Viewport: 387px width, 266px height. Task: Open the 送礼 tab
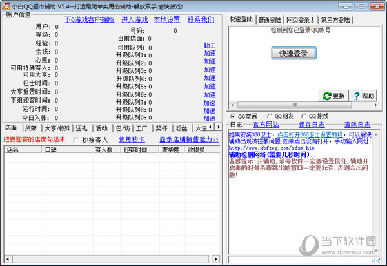tap(81, 128)
